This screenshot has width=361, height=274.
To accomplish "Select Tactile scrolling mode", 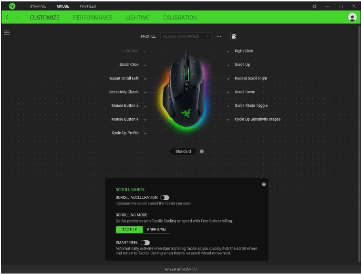I will 129,230.
